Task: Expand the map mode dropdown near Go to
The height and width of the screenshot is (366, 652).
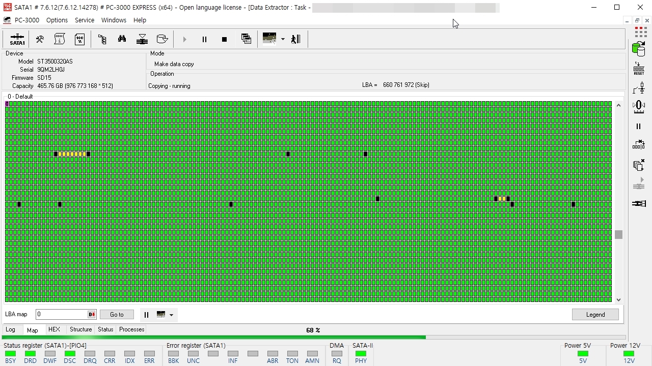Action: tap(171, 315)
